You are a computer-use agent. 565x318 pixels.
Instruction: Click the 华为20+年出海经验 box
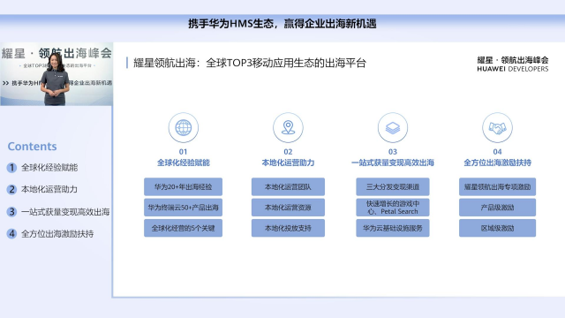point(183,186)
